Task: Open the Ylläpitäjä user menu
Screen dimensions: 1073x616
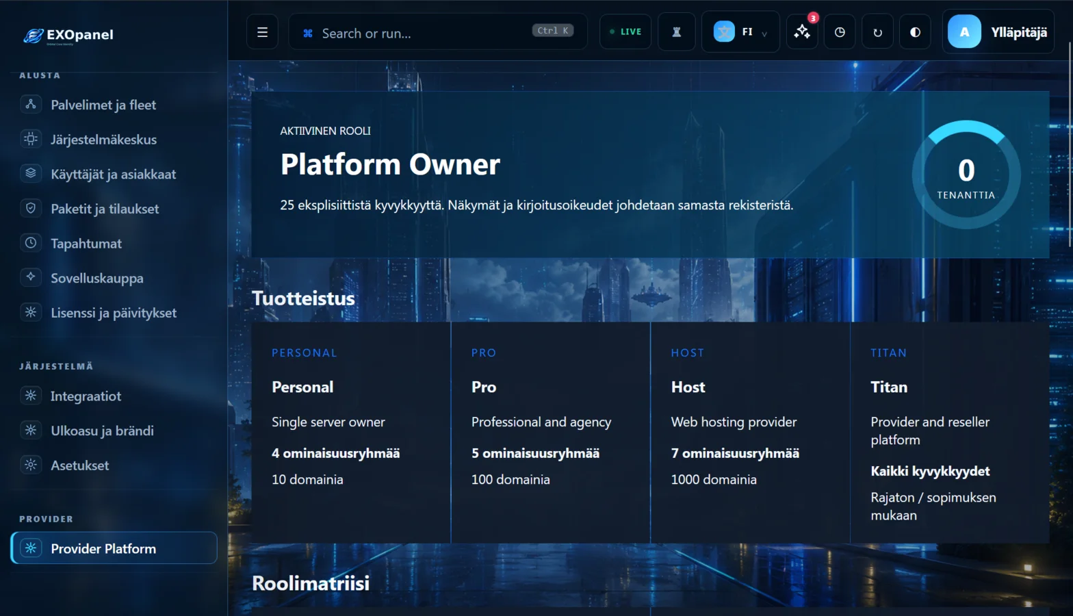Action: [998, 32]
